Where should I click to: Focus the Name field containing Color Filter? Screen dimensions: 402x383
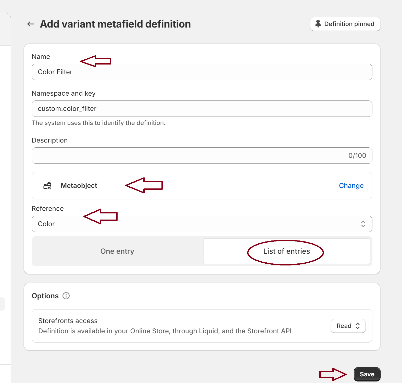point(202,72)
